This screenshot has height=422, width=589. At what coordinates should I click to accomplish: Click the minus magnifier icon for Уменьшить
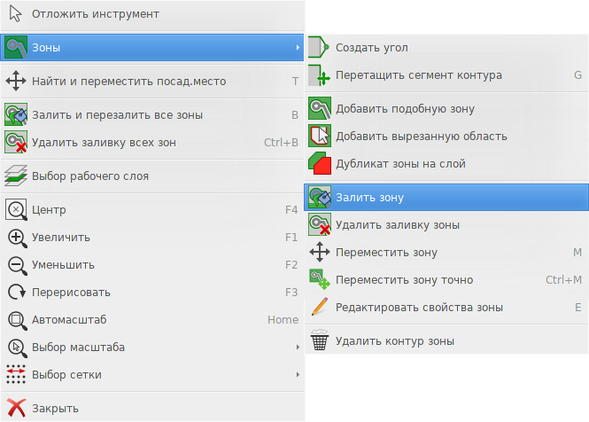17,265
